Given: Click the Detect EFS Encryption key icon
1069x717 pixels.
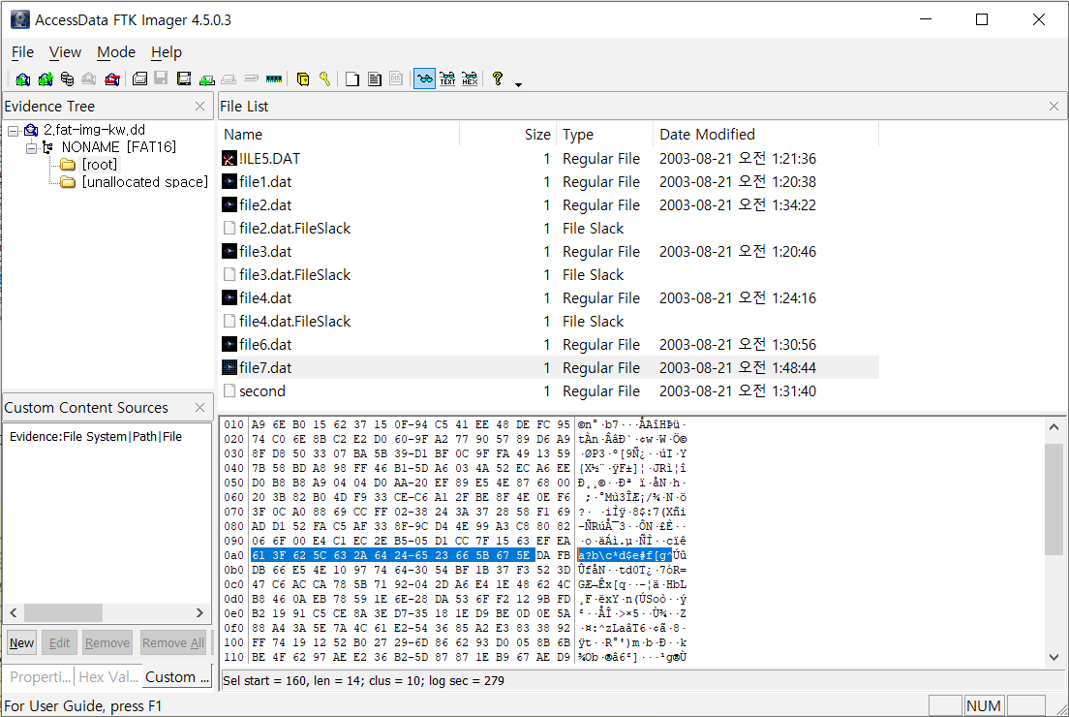Looking at the screenshot, I should 324,79.
